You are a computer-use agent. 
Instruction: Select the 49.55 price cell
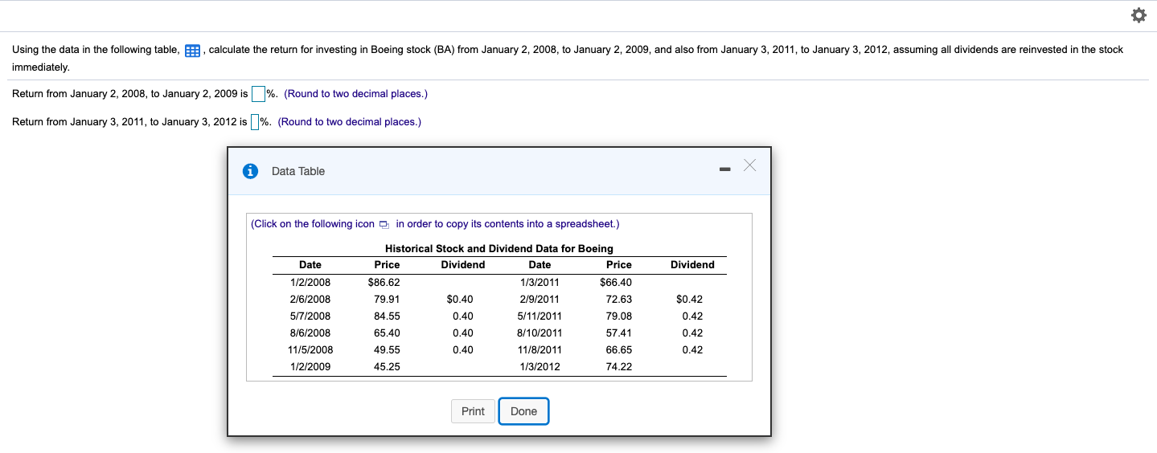387,349
